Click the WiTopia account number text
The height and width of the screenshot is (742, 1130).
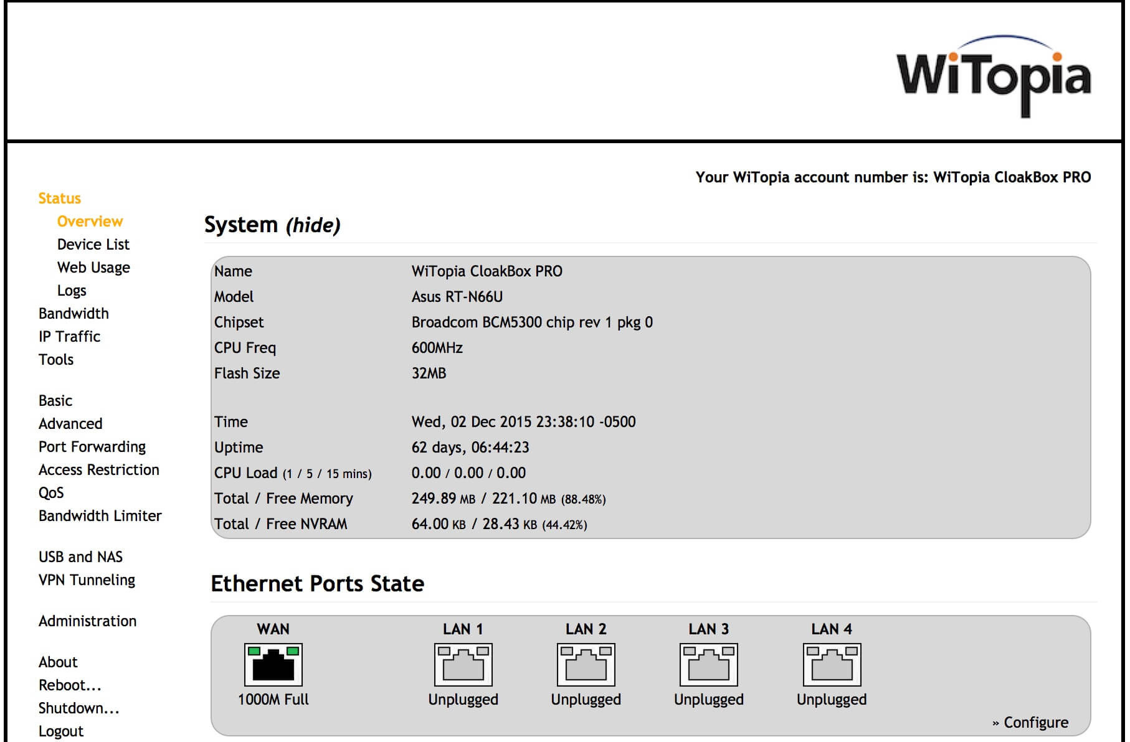893,177
